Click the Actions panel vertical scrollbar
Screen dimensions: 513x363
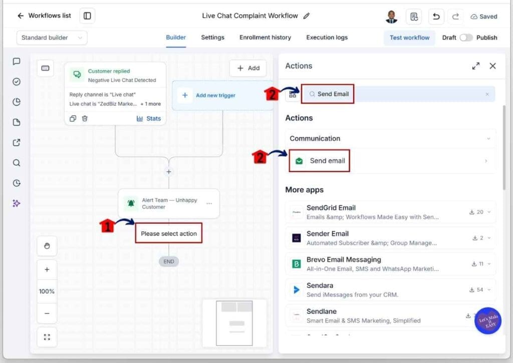[504, 147]
